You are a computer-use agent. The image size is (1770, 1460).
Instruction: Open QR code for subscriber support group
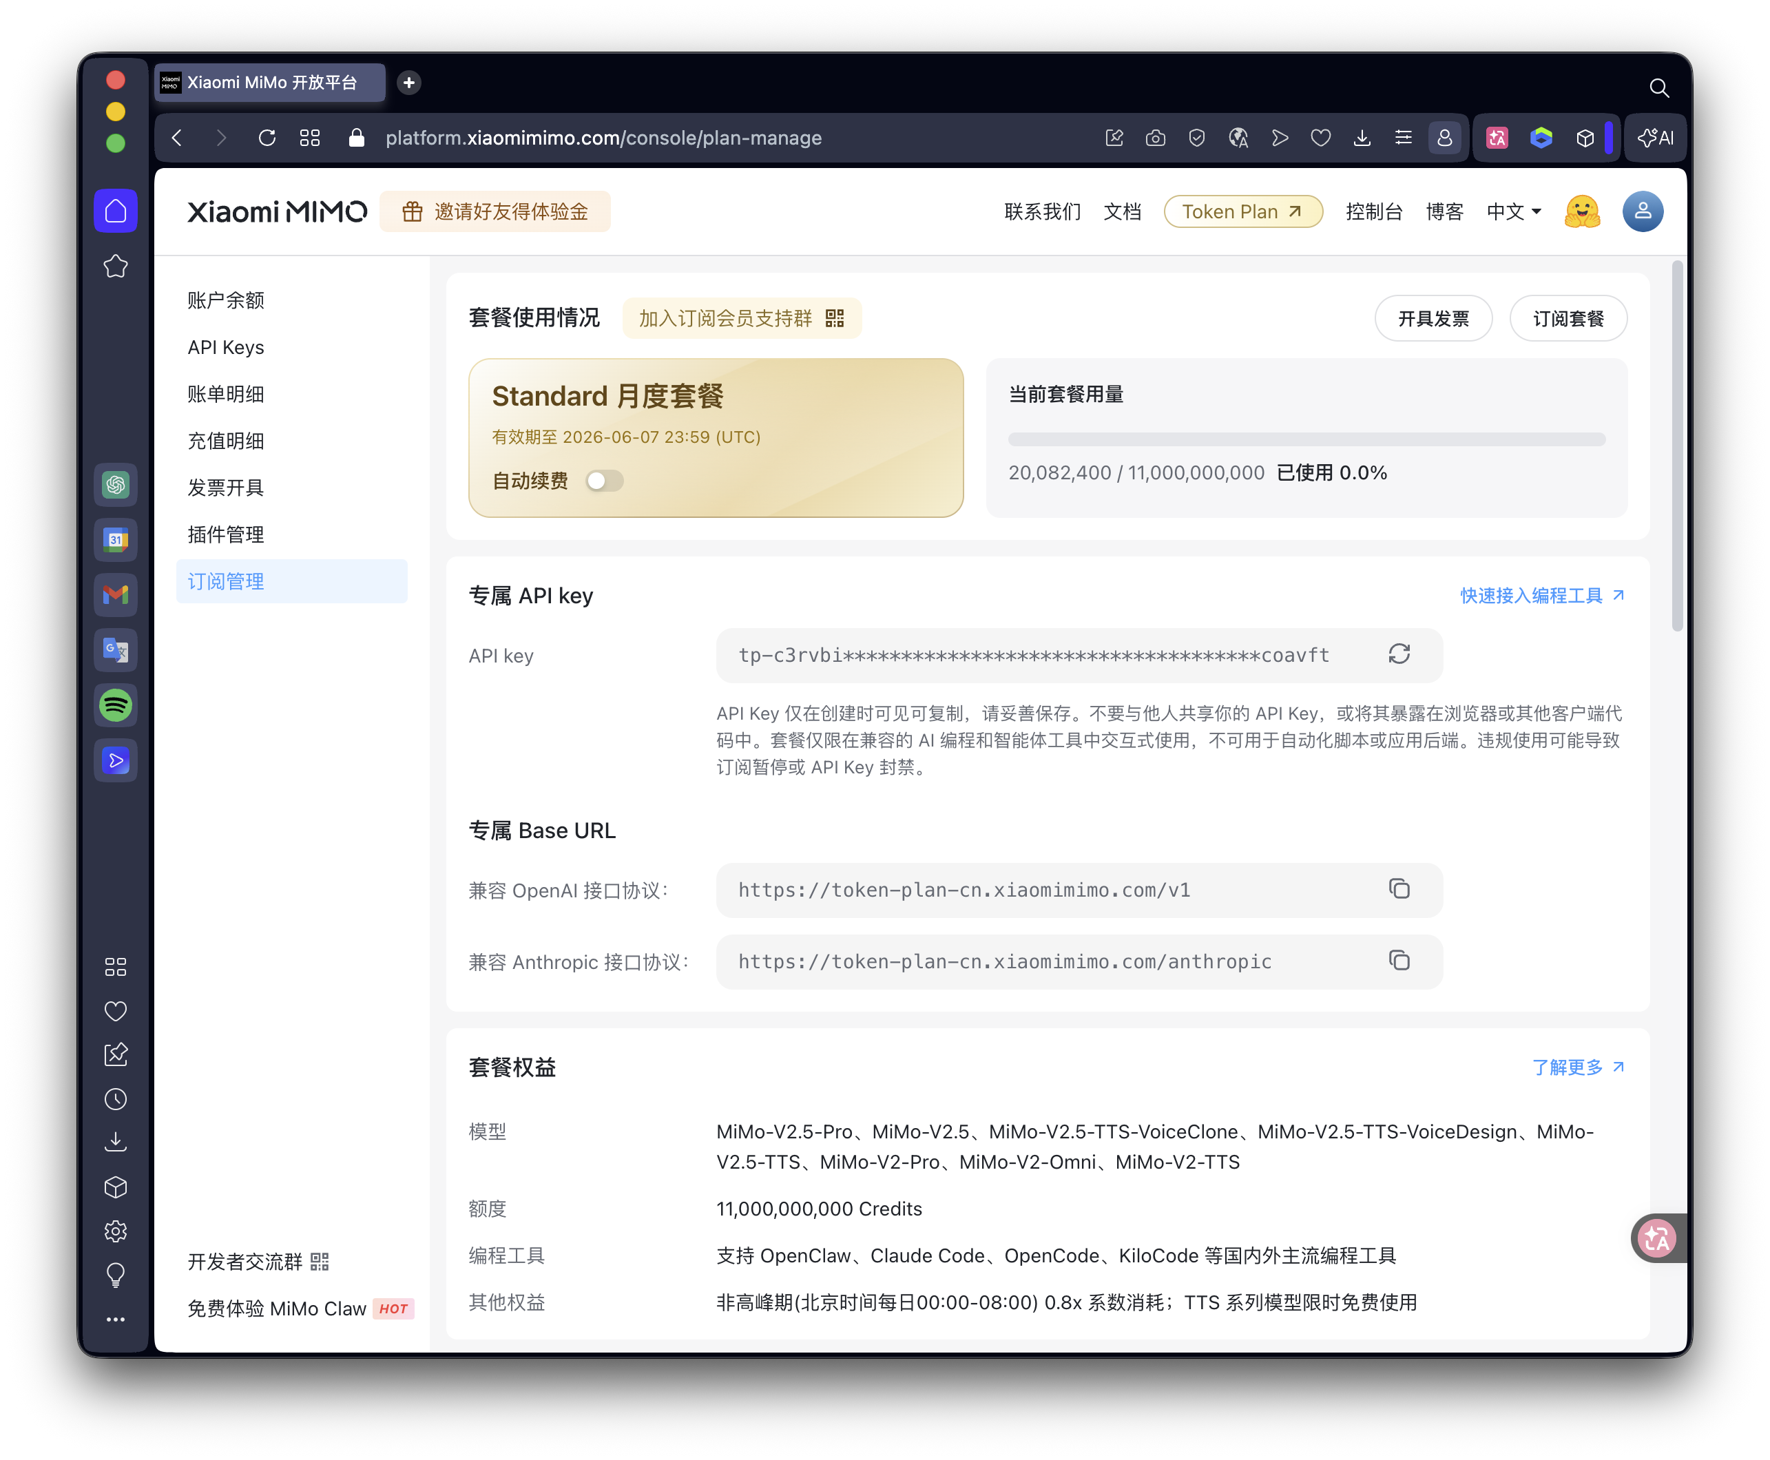click(834, 318)
